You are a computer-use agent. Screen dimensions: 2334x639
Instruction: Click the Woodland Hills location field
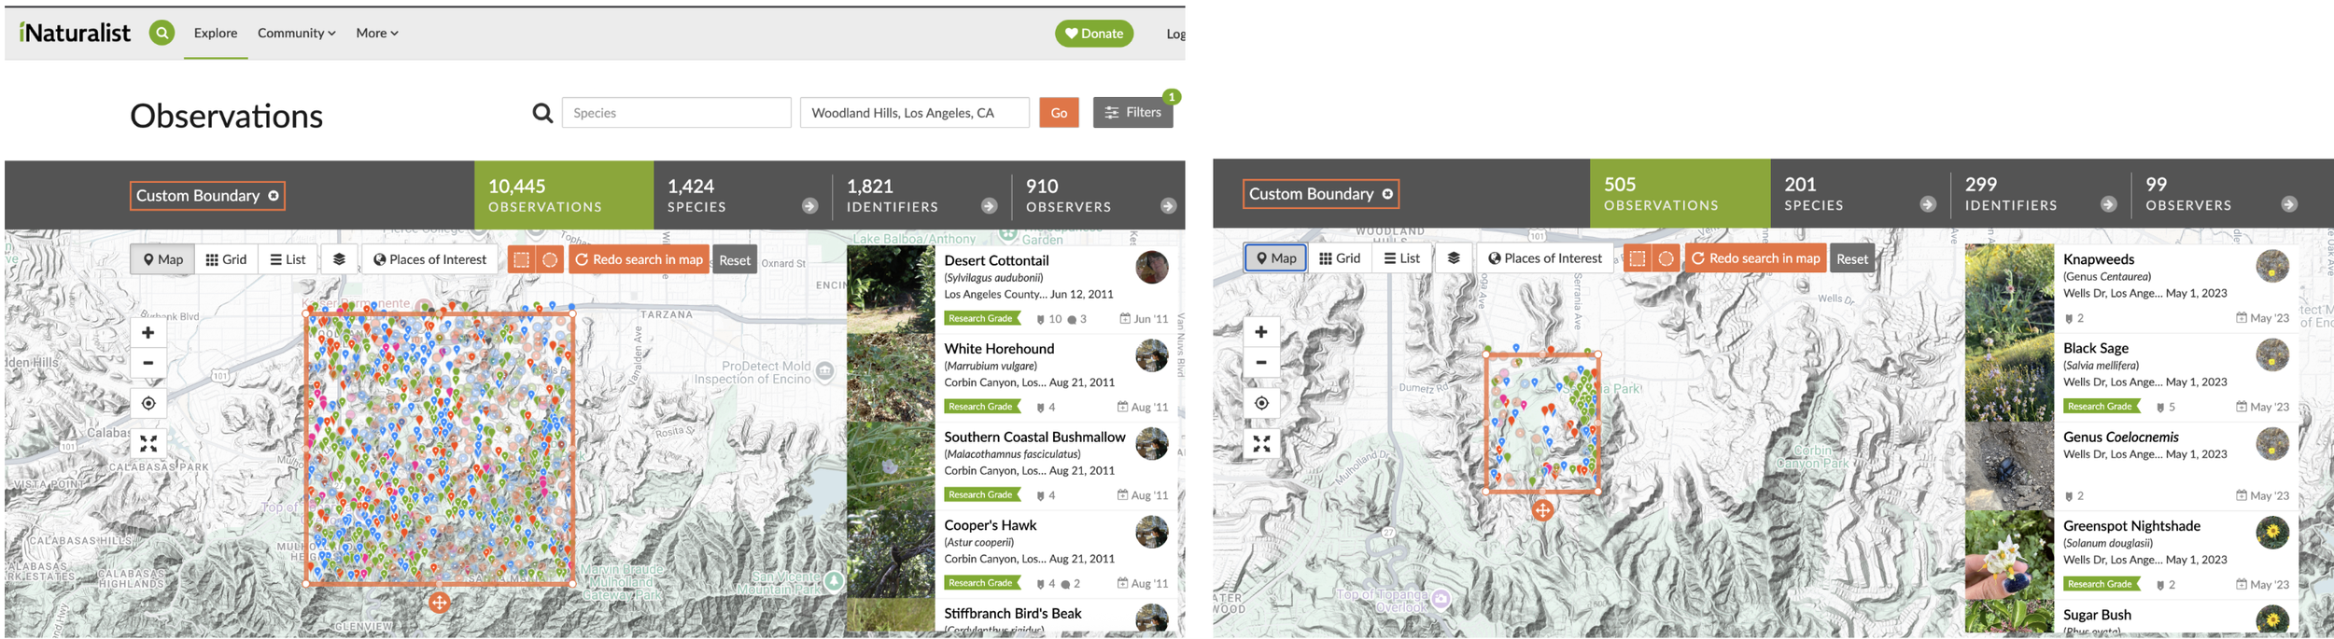click(x=914, y=113)
